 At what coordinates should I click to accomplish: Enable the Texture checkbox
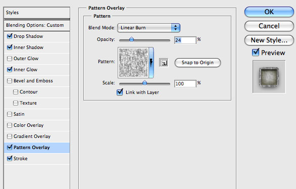pos(16,103)
